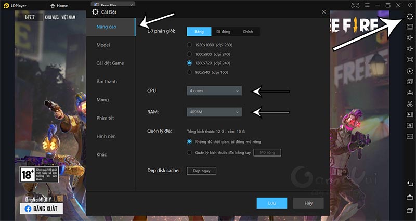Open the hamburger menu in title bar
Viewport: 416px width, 221px height.
[x=367, y=5]
